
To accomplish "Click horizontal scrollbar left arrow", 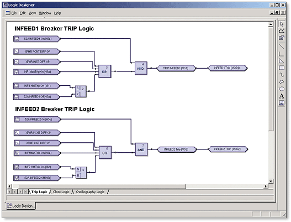I will tap(9, 186).
